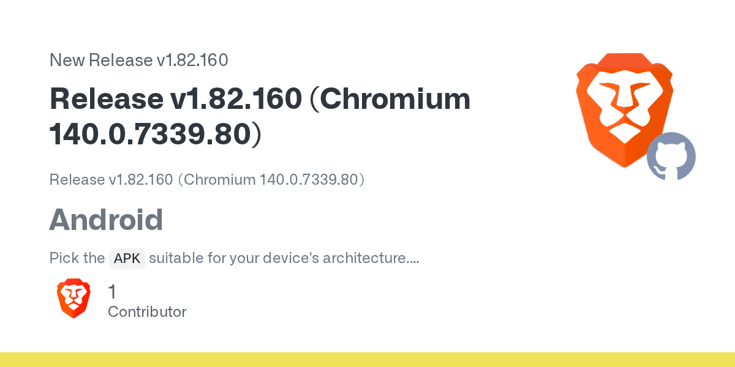735x367 pixels.
Task: Open the bold "Release v1.82.160" title
Action: point(175,99)
